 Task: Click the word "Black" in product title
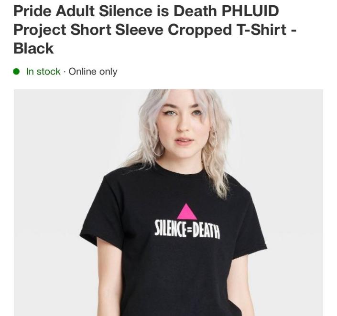tap(33, 49)
